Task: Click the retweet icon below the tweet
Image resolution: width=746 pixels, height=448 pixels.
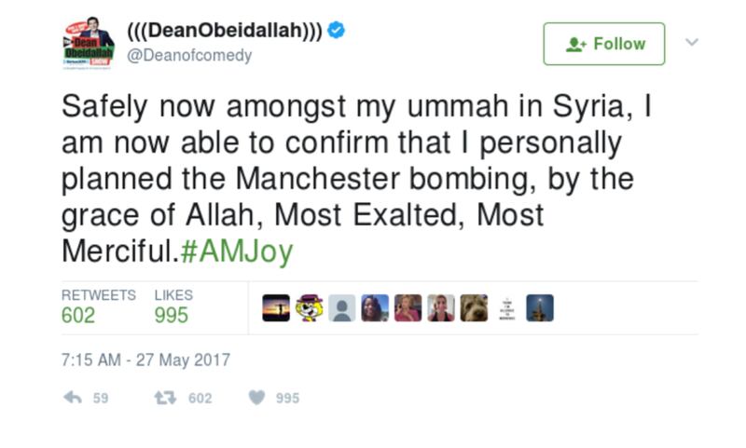Action: coord(165,398)
